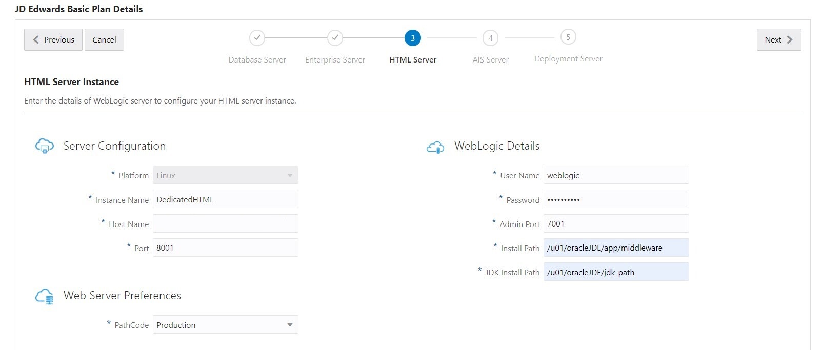Open the disabled Platform Linux dropdown
The height and width of the screenshot is (350, 822).
pos(226,175)
